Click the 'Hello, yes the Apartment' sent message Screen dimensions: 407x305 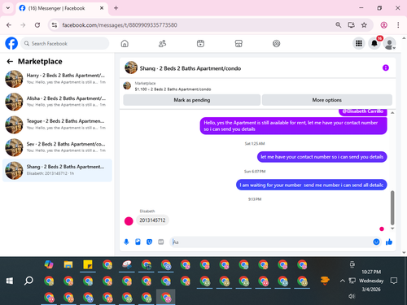tap(293, 126)
